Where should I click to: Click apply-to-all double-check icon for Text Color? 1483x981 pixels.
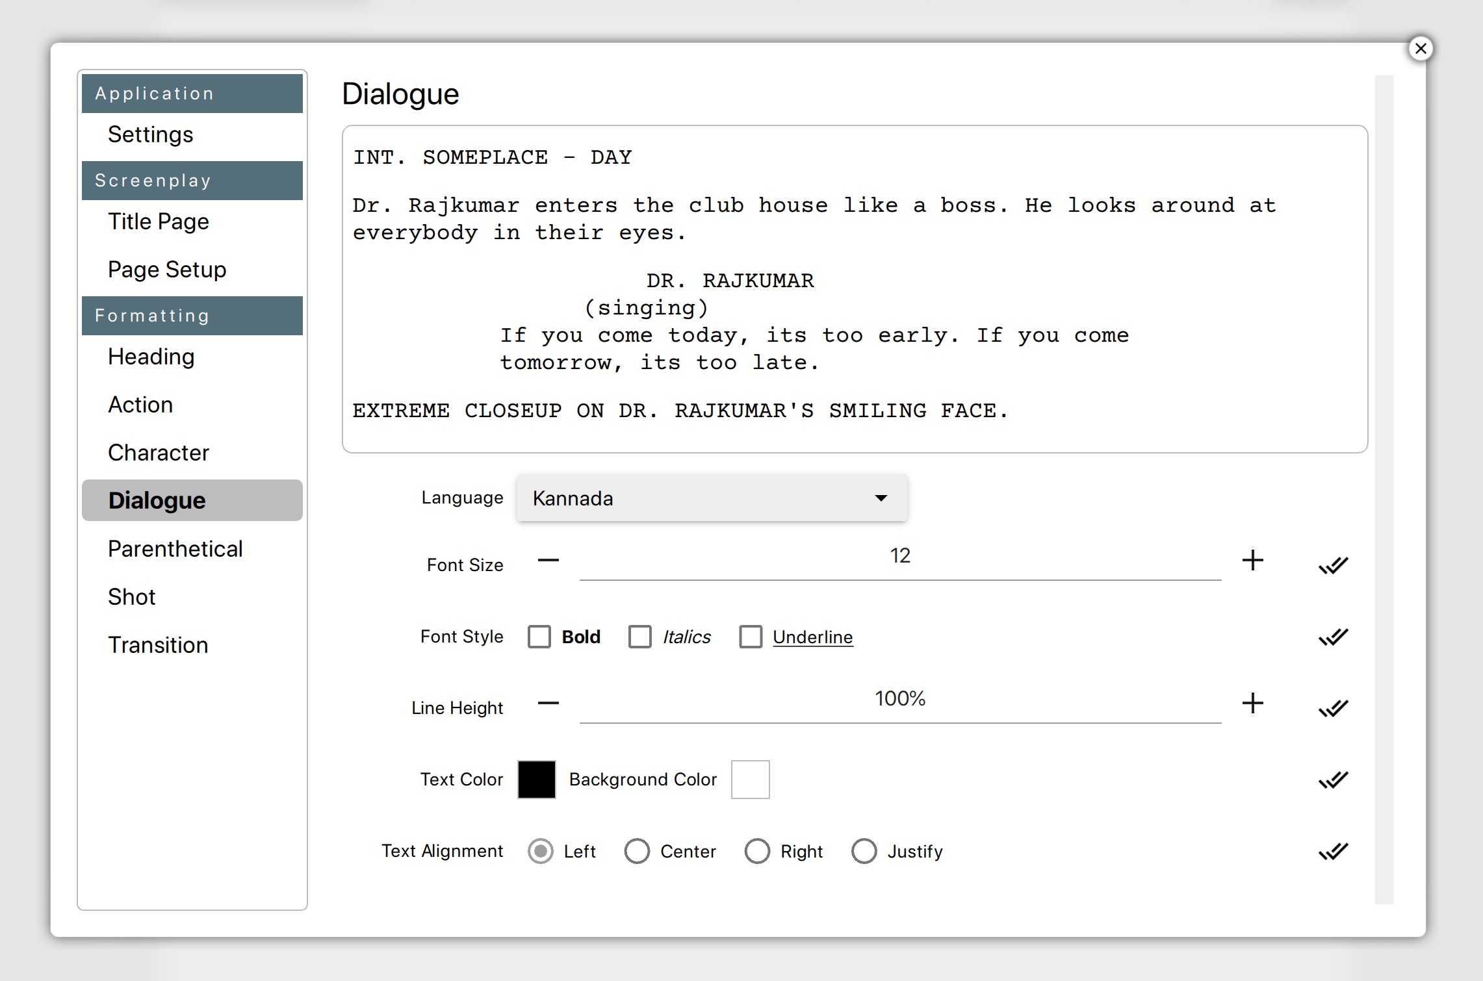1333,780
